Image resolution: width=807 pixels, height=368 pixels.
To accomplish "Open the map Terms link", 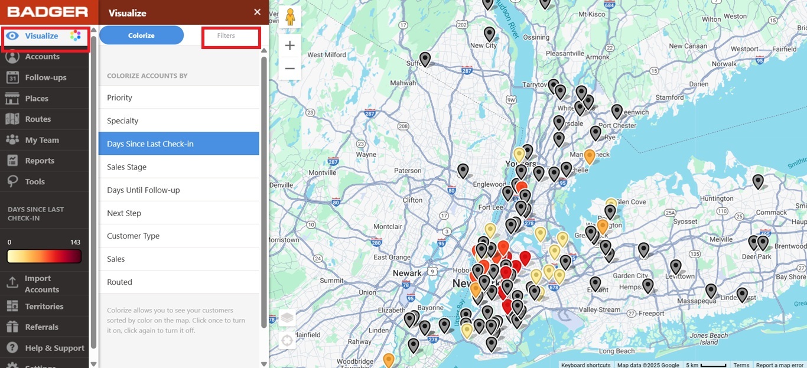I will 741,365.
